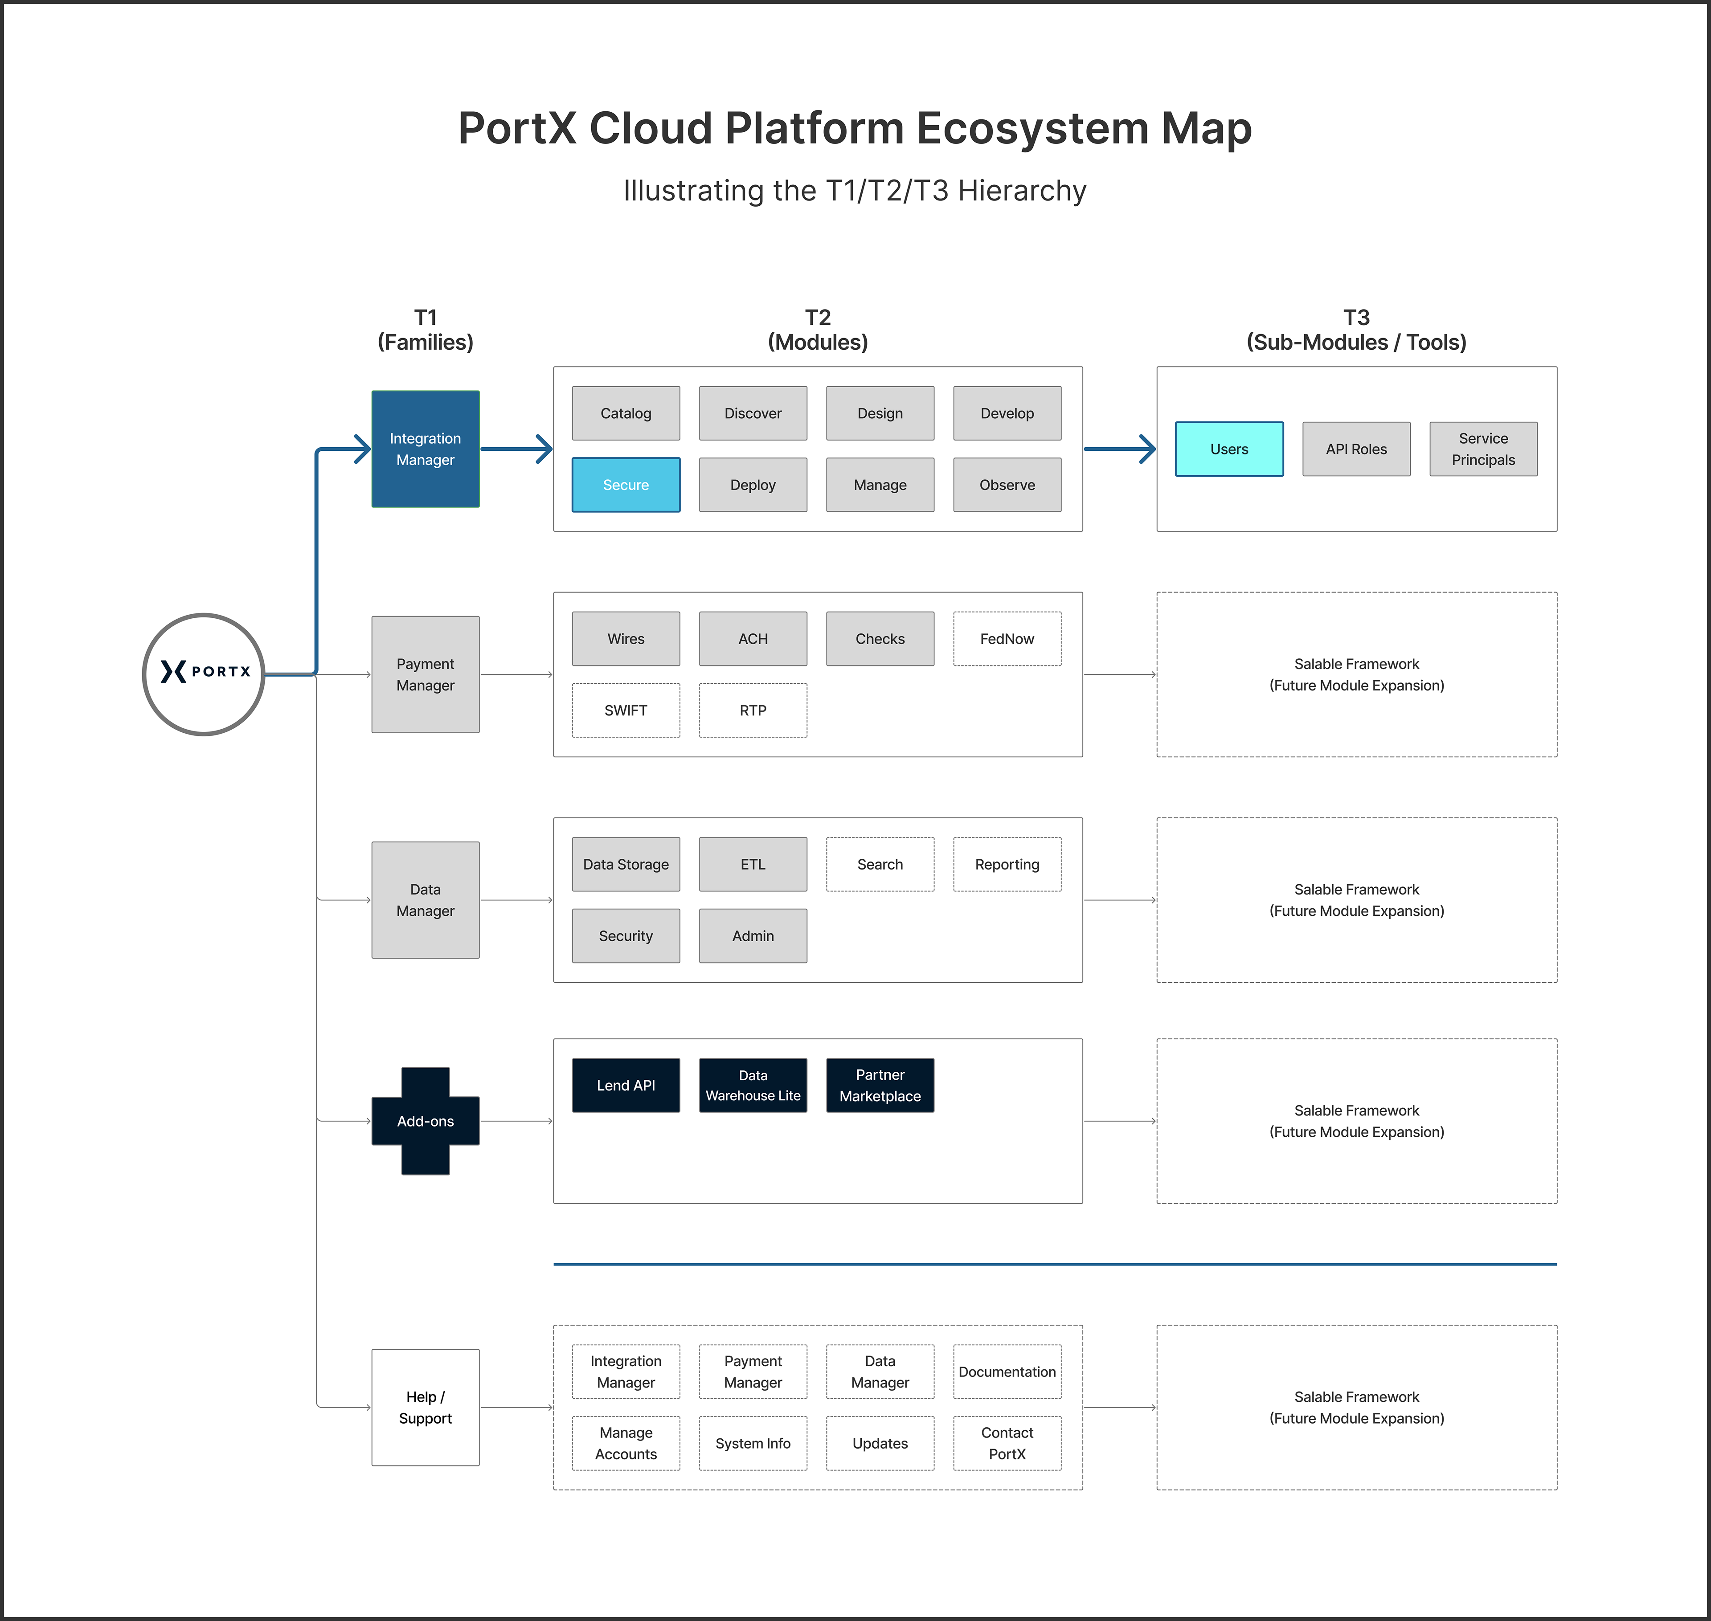Open the Help / Support box

(x=425, y=1407)
